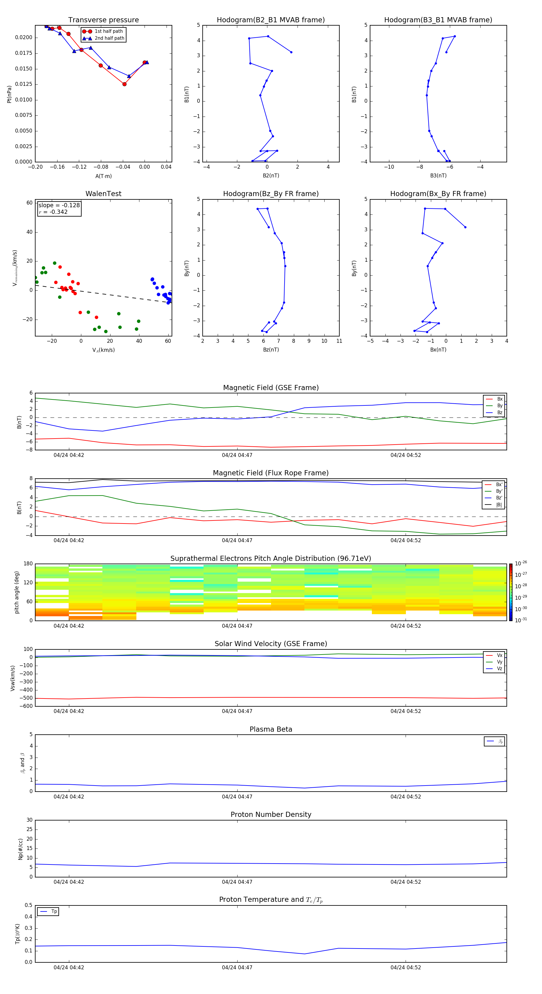Click the '10^-31' colorbar label
This screenshot has height=994, width=542.
coord(521,620)
